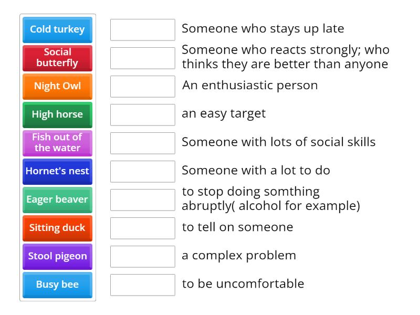
Task: Click the box beside 'Someone who reacts strongly'
Action: 142,58
